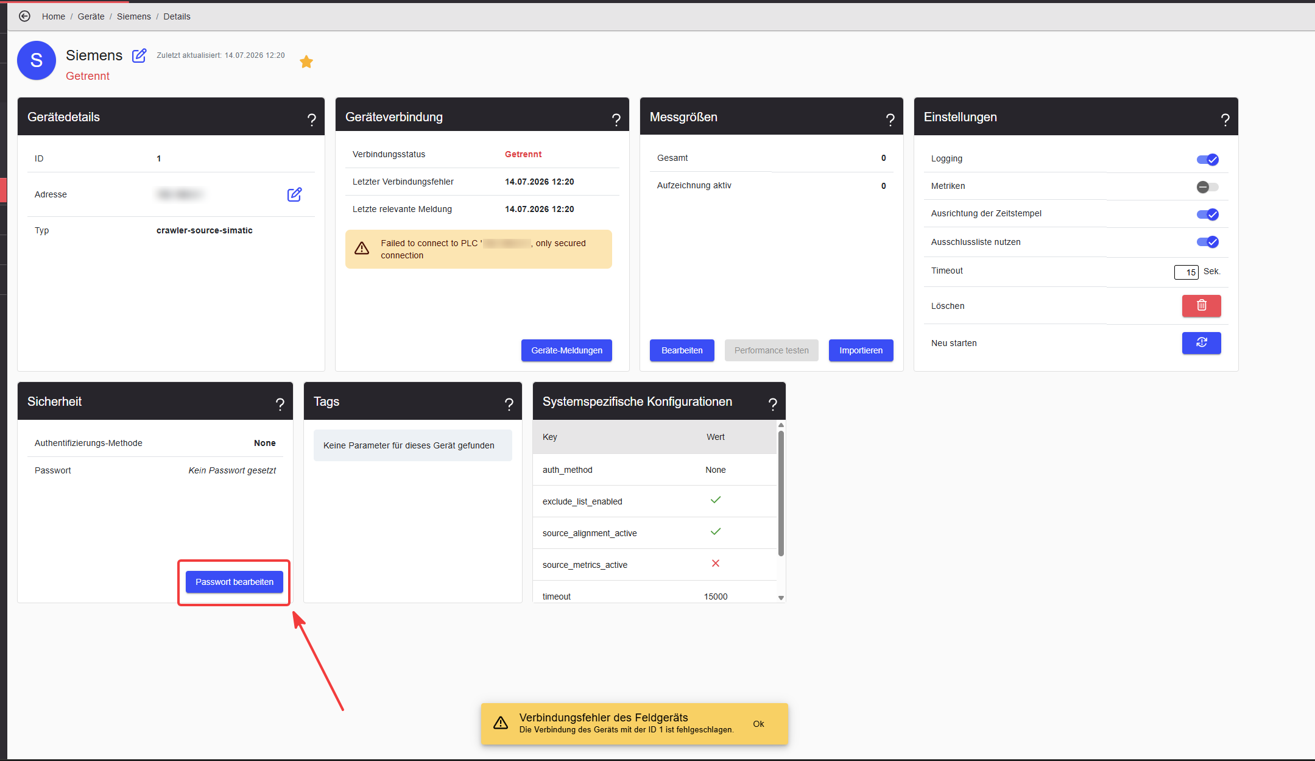Toggle Ausrichtung der Zeitstempel switch
Image resolution: width=1315 pixels, height=761 pixels.
(1207, 214)
